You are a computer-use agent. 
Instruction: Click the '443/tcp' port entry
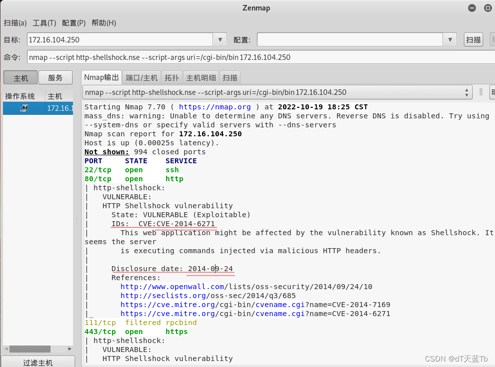coord(100,332)
